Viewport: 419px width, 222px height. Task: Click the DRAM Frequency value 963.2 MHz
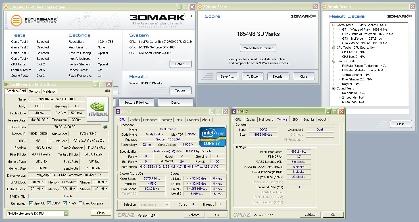(299, 151)
